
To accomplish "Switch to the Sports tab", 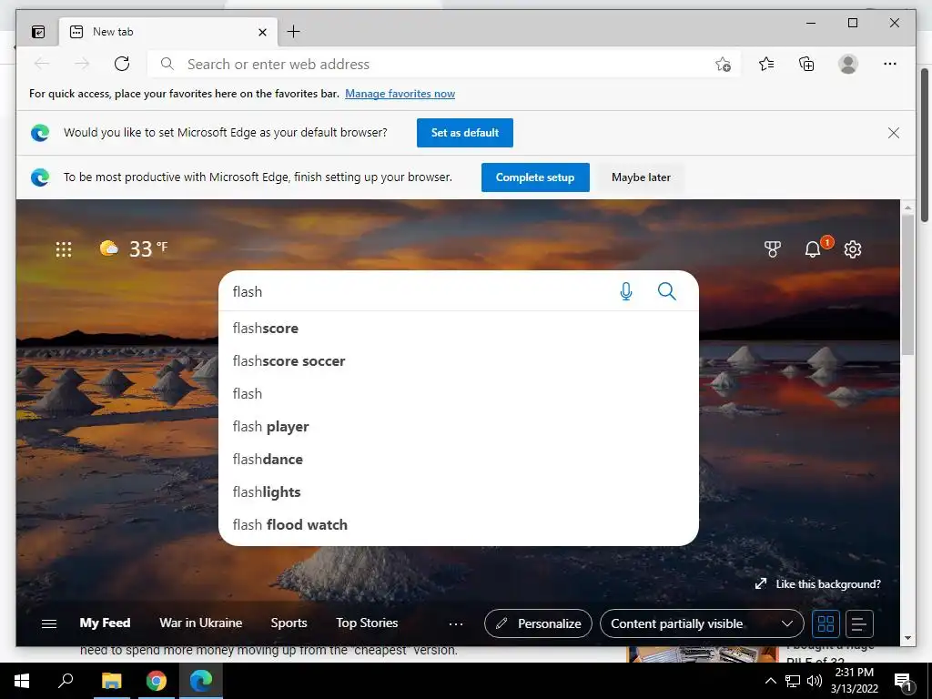I will click(x=289, y=623).
